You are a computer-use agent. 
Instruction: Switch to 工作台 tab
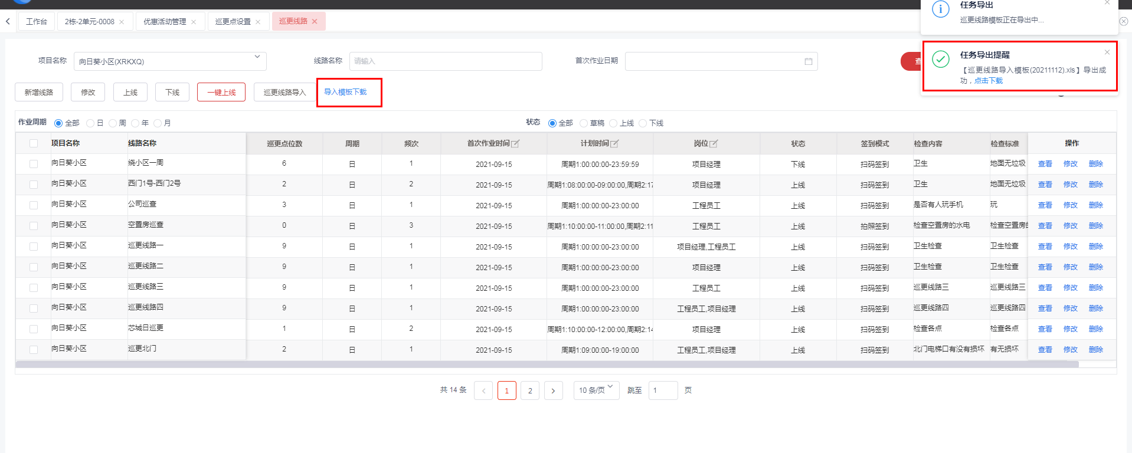(37, 21)
